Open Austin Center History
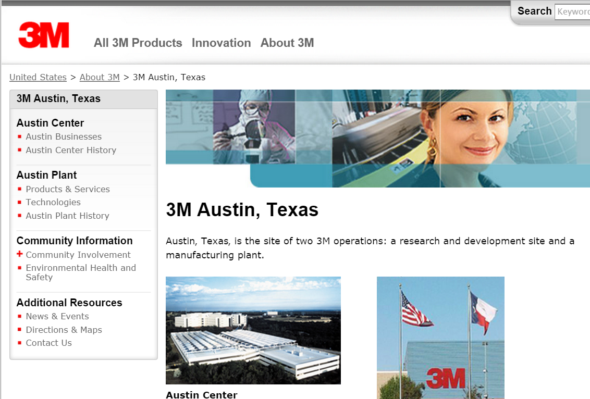This screenshot has height=399, width=590. click(x=71, y=150)
